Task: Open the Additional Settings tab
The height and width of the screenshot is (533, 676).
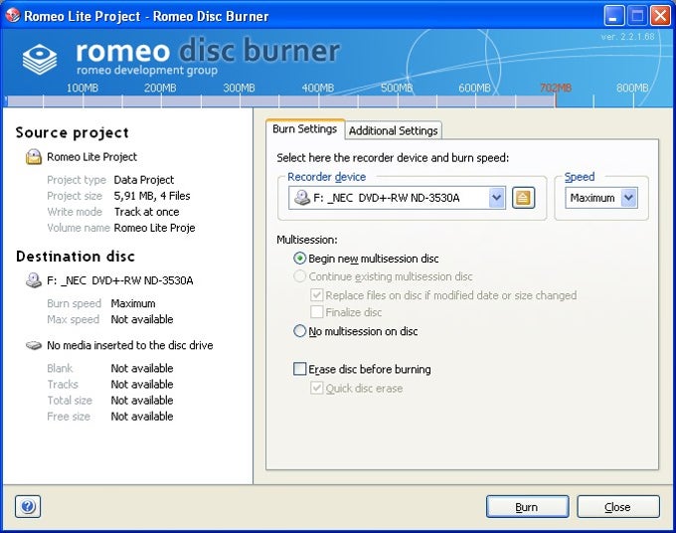Action: (394, 130)
